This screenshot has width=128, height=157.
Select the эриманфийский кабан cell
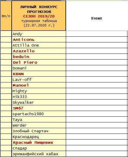click(39, 154)
